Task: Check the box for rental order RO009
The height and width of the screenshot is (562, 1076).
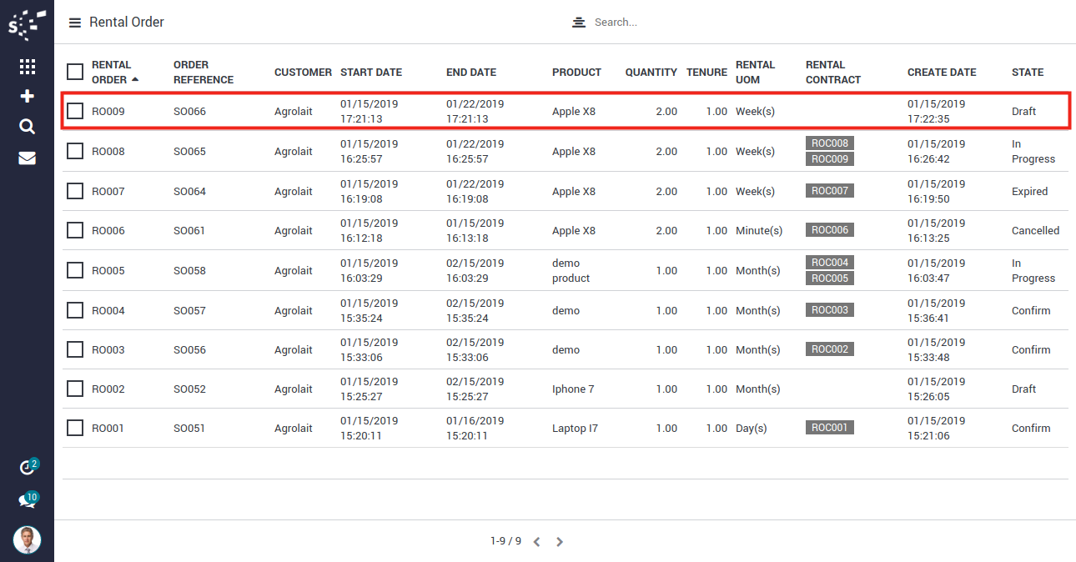Action: [x=75, y=111]
